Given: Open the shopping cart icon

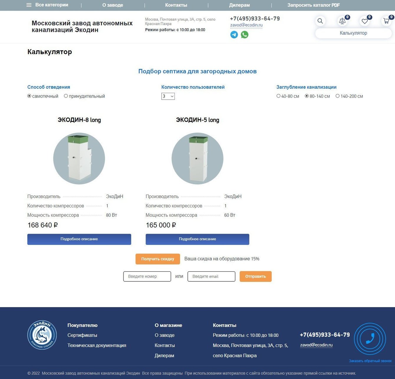Looking at the screenshot, I should 386,21.
